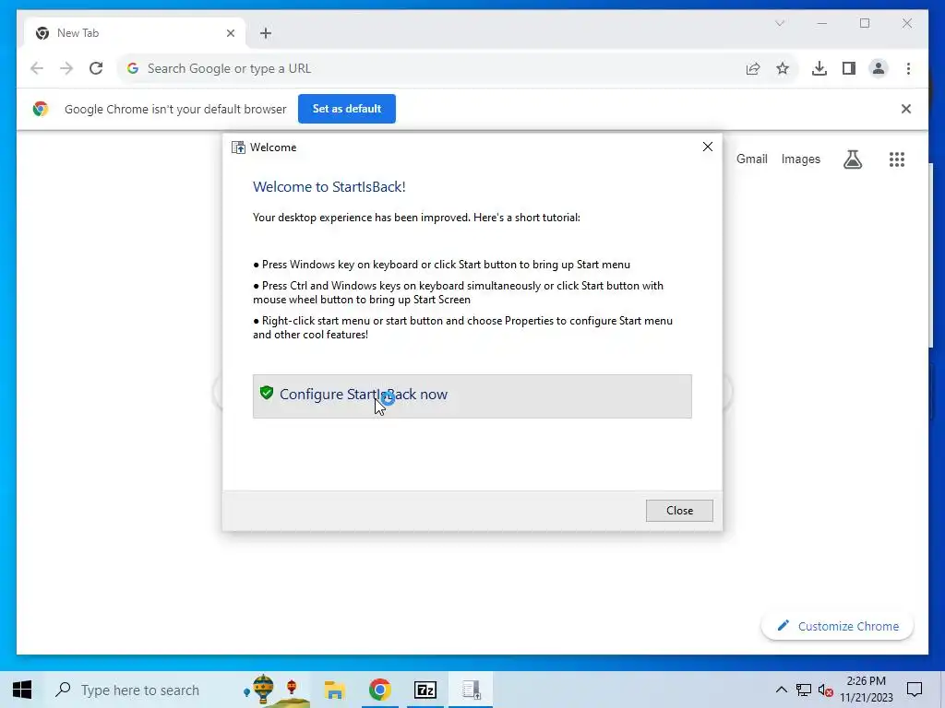Open the notification center icon

tap(915, 690)
